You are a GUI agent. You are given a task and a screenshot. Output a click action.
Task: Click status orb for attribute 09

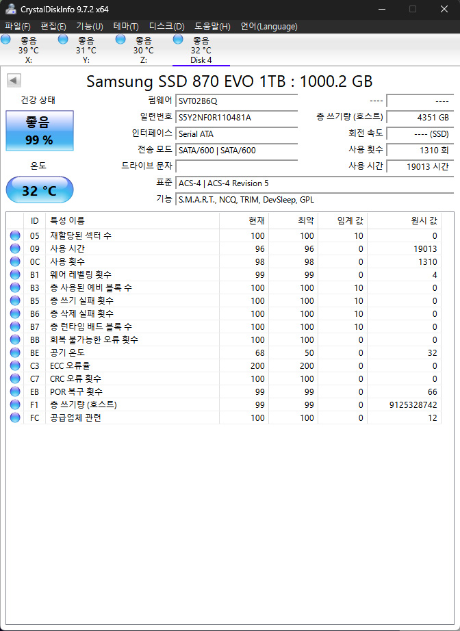(15, 248)
